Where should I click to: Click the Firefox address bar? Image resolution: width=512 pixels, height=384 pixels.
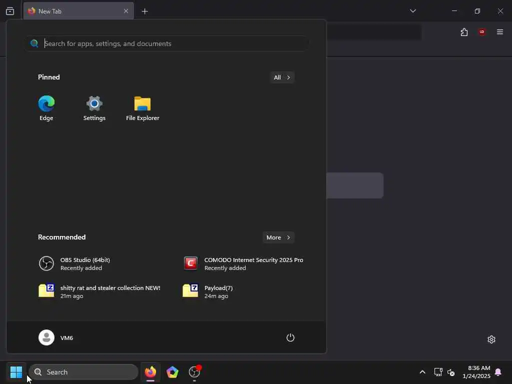373,32
